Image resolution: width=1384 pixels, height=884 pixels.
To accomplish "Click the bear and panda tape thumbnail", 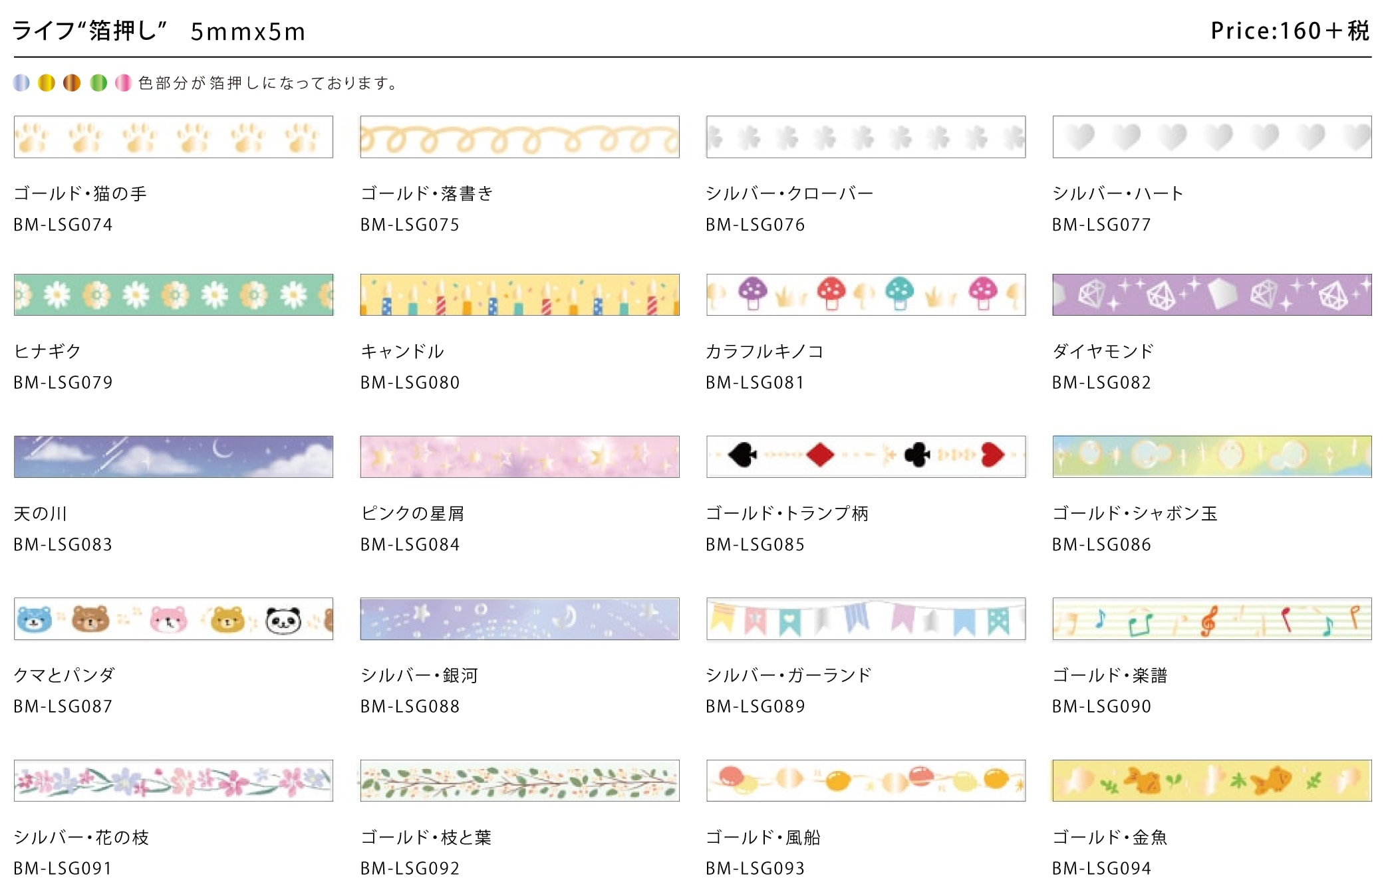I will click(x=173, y=619).
